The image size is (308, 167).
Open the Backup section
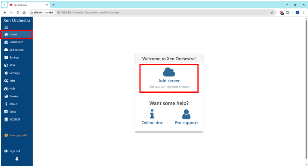point(14,58)
